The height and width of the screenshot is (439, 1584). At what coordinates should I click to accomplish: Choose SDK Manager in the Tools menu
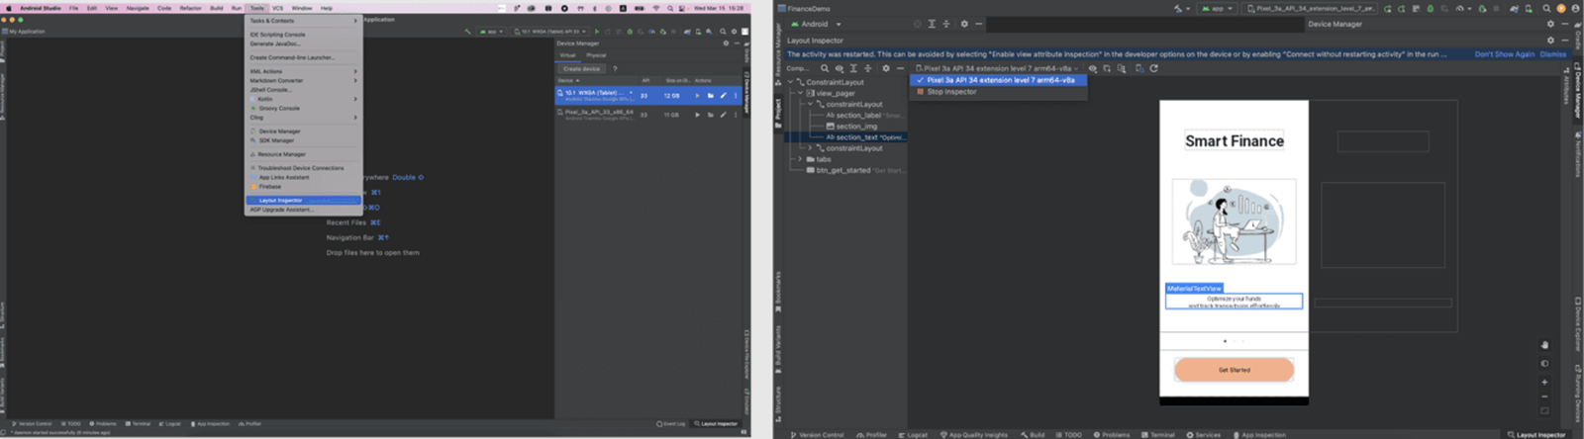[303, 140]
